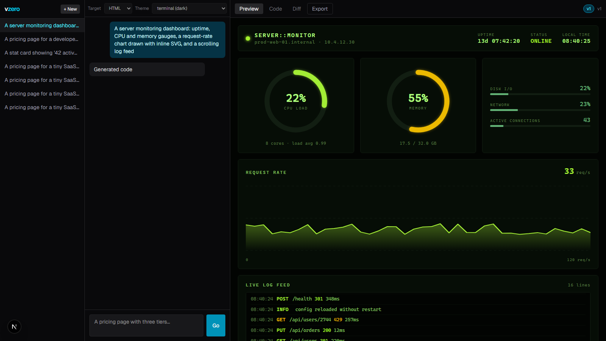Click the uptime value 13d 07:42:20

[x=498, y=41]
